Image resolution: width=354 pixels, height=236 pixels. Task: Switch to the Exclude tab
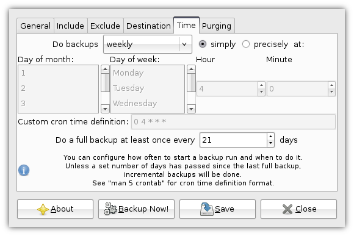[105, 26]
